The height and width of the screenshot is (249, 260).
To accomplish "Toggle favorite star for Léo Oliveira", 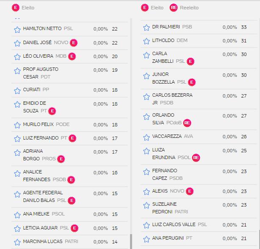I will tap(17, 57).
